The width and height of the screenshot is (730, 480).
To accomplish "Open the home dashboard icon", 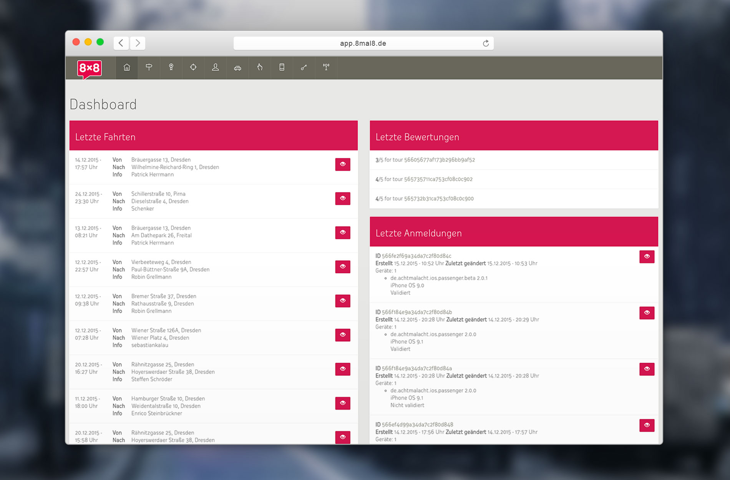I will [127, 68].
